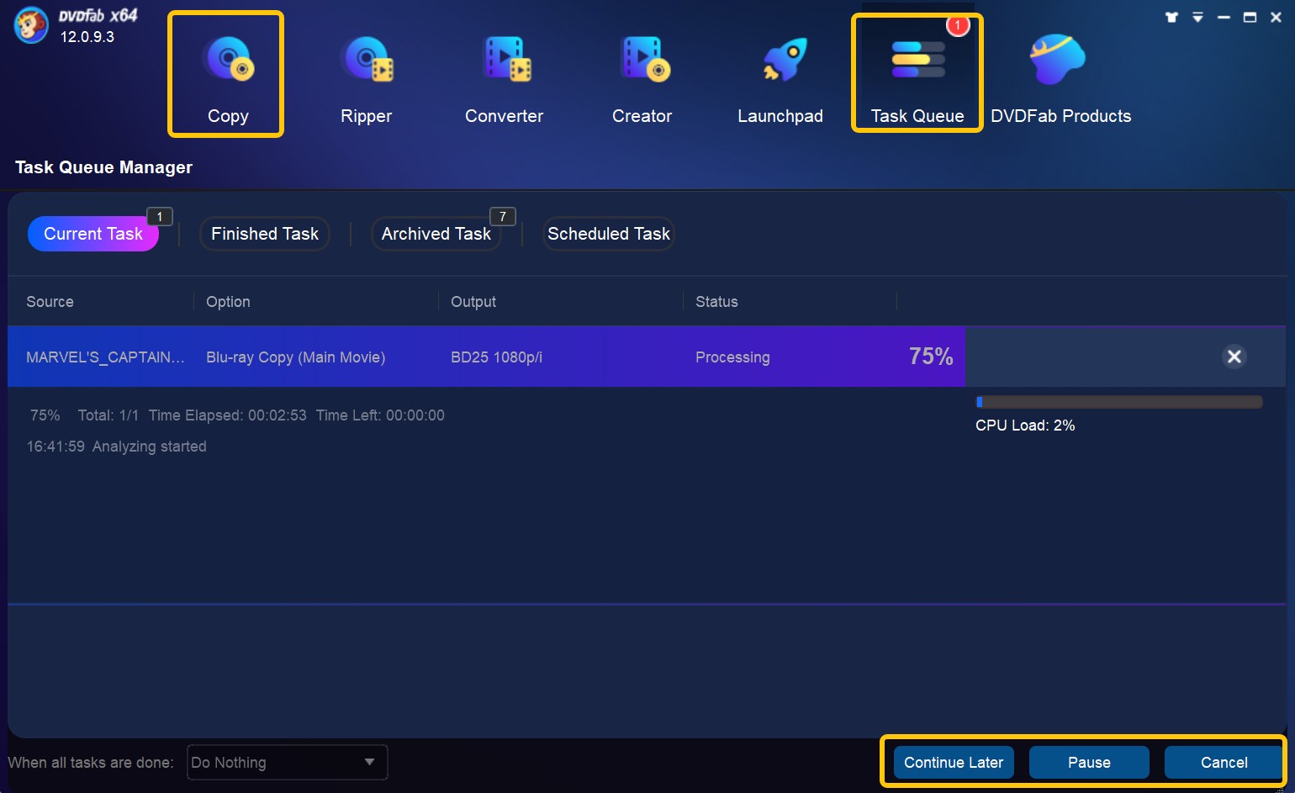Switch to Scheduled Task tab
The image size is (1295, 793).
pos(609,234)
